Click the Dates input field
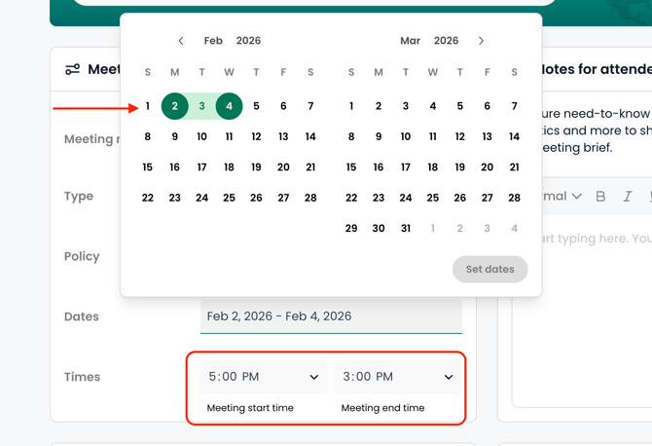 [331, 316]
